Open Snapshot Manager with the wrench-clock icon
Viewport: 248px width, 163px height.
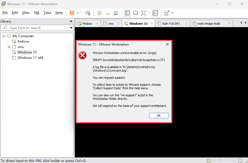pos(116,13)
